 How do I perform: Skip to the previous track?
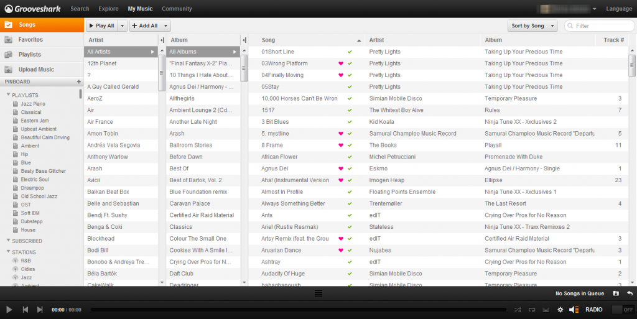coord(25,310)
